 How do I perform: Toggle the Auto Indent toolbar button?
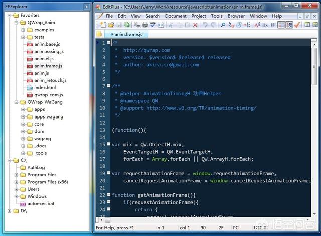click(x=281, y=25)
